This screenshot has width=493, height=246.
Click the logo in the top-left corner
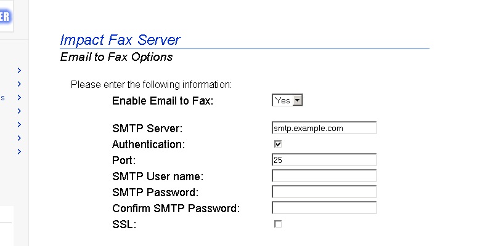click(x=5, y=17)
